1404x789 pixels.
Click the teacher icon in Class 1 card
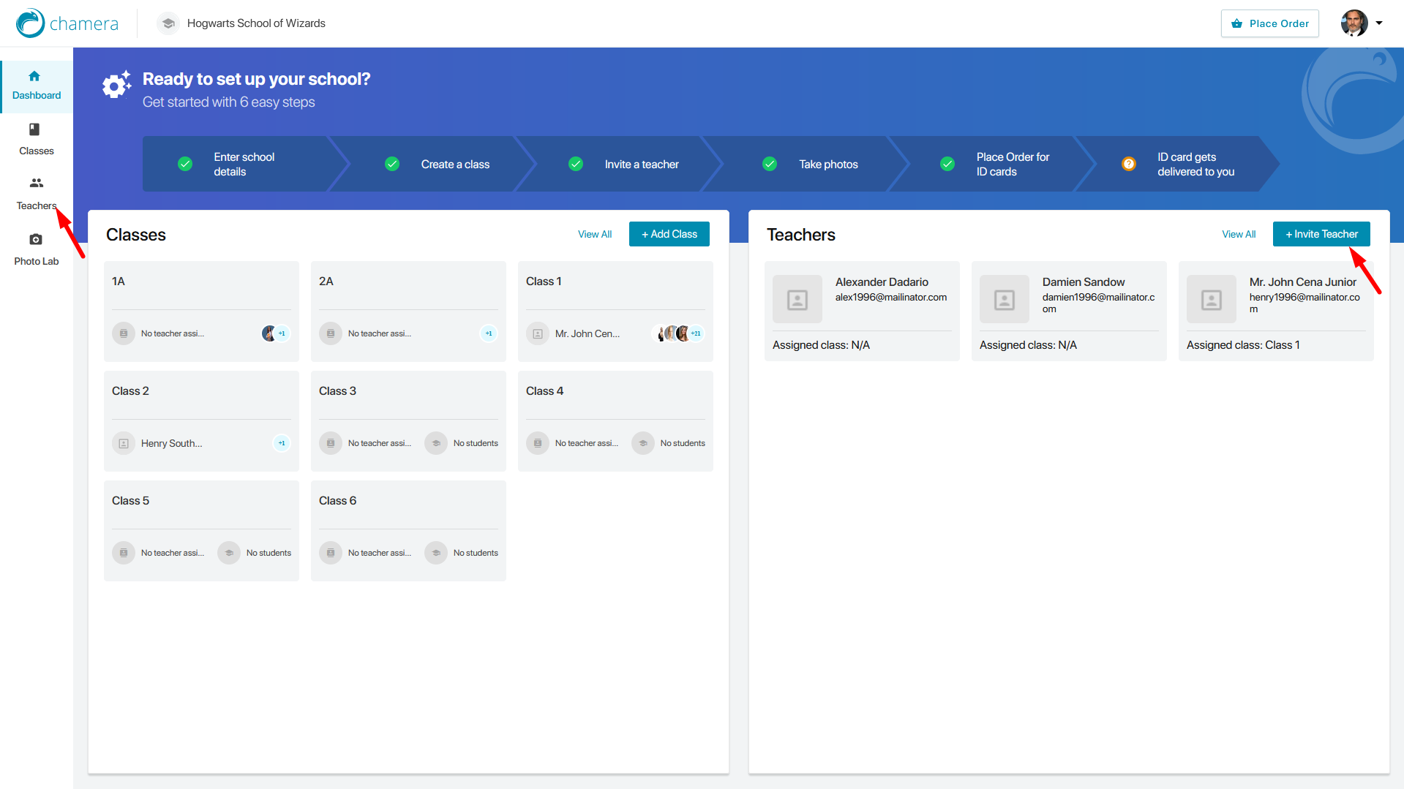pyautogui.click(x=538, y=333)
